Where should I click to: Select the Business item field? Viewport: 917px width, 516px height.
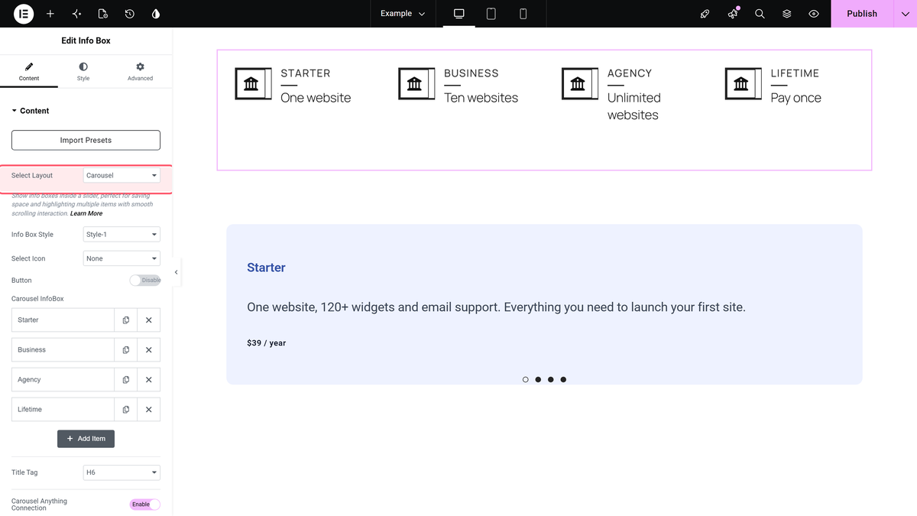(x=63, y=350)
